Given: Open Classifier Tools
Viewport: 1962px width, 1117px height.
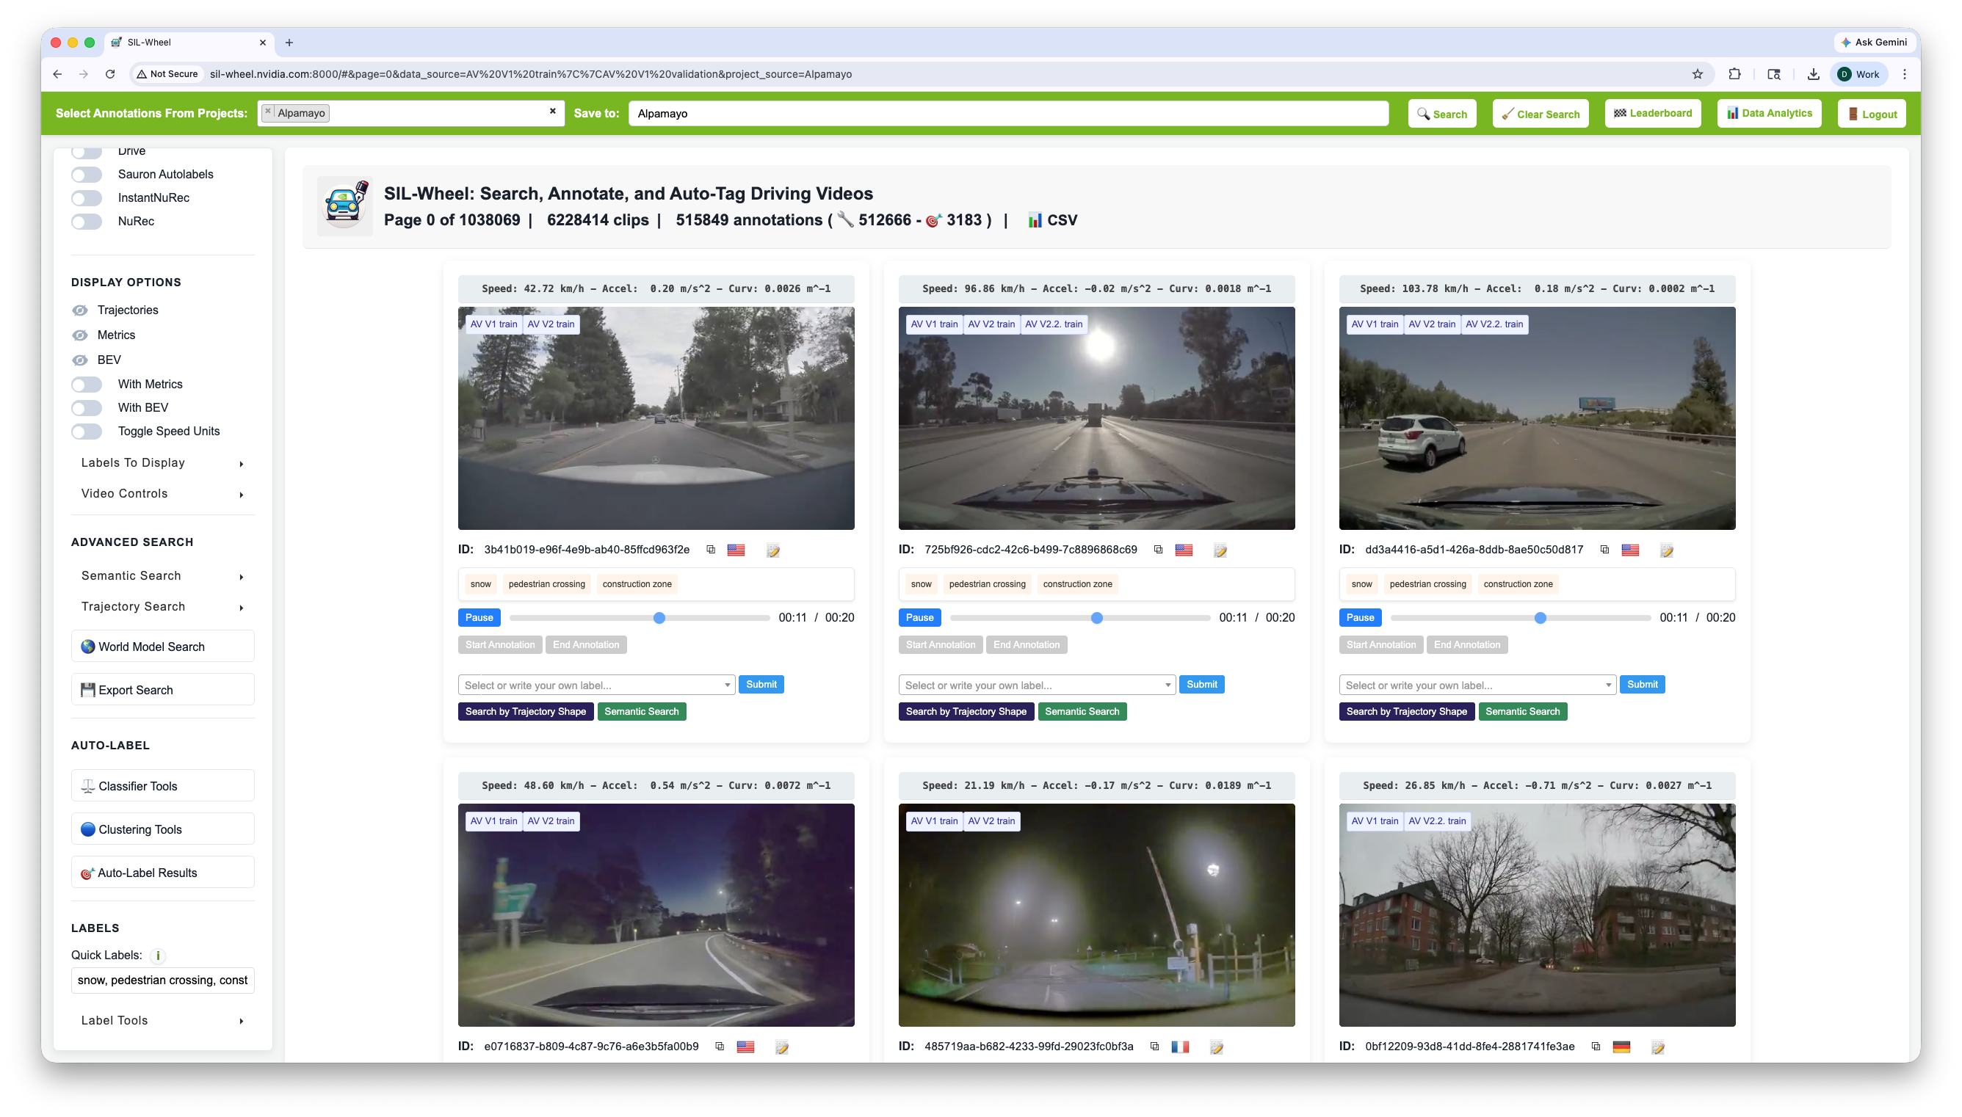Looking at the screenshot, I should [x=163, y=785].
